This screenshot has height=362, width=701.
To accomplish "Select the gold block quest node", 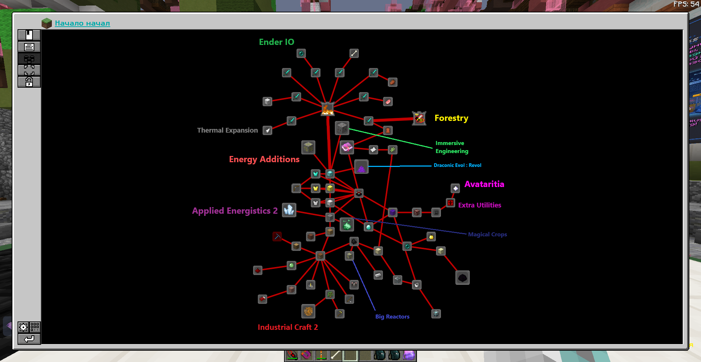I will pyautogui.click(x=330, y=188).
